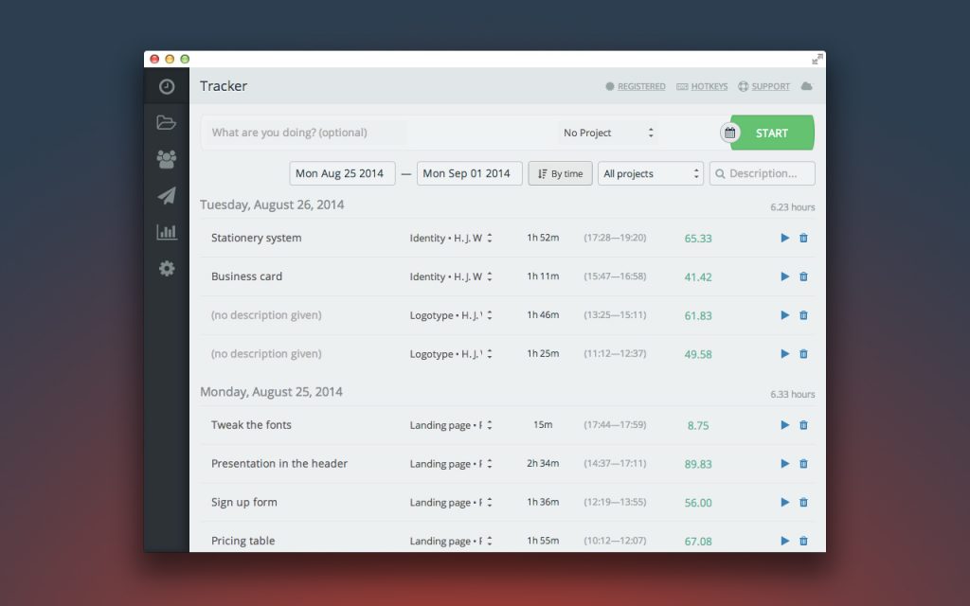Open the No Project dropdown
Screen dimensions: 970x606
point(608,133)
